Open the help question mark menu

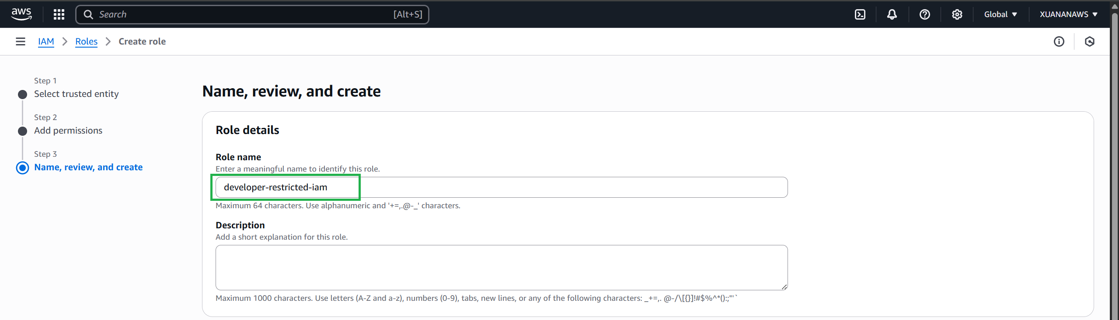(x=924, y=14)
